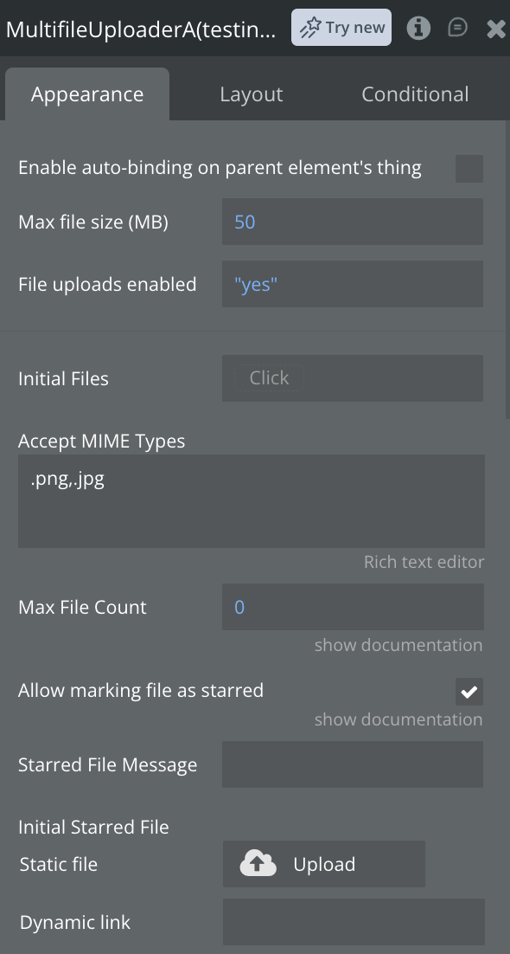Click the Starred File Message field
The image size is (510, 954).
pos(353,764)
